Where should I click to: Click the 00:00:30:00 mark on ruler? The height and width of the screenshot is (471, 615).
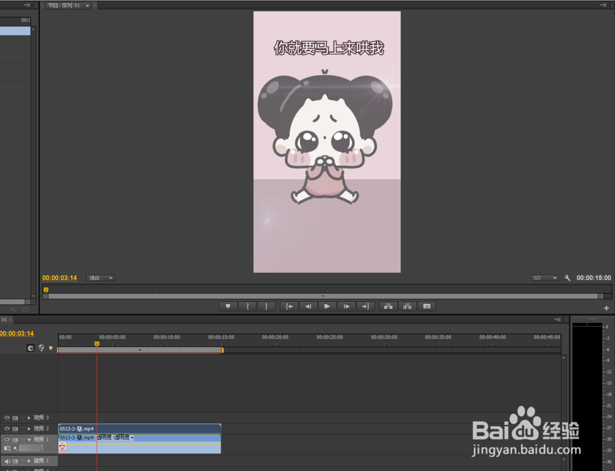pos(384,337)
